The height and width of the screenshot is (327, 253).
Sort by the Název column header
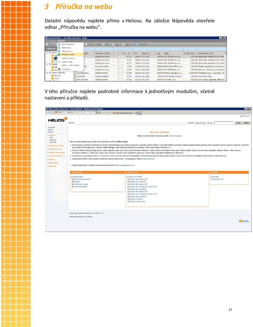(x=173, y=53)
